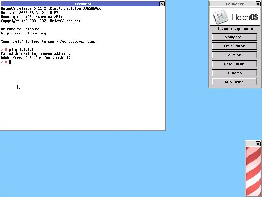Click the "Type 'help'" survival tips line
Image resolution: width=262 pixels, height=197 pixels.
(49, 41)
